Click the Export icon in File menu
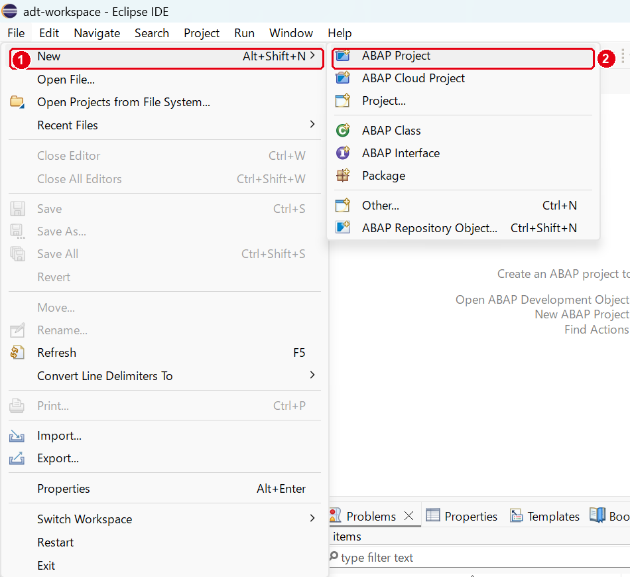This screenshot has width=630, height=577. 17,458
